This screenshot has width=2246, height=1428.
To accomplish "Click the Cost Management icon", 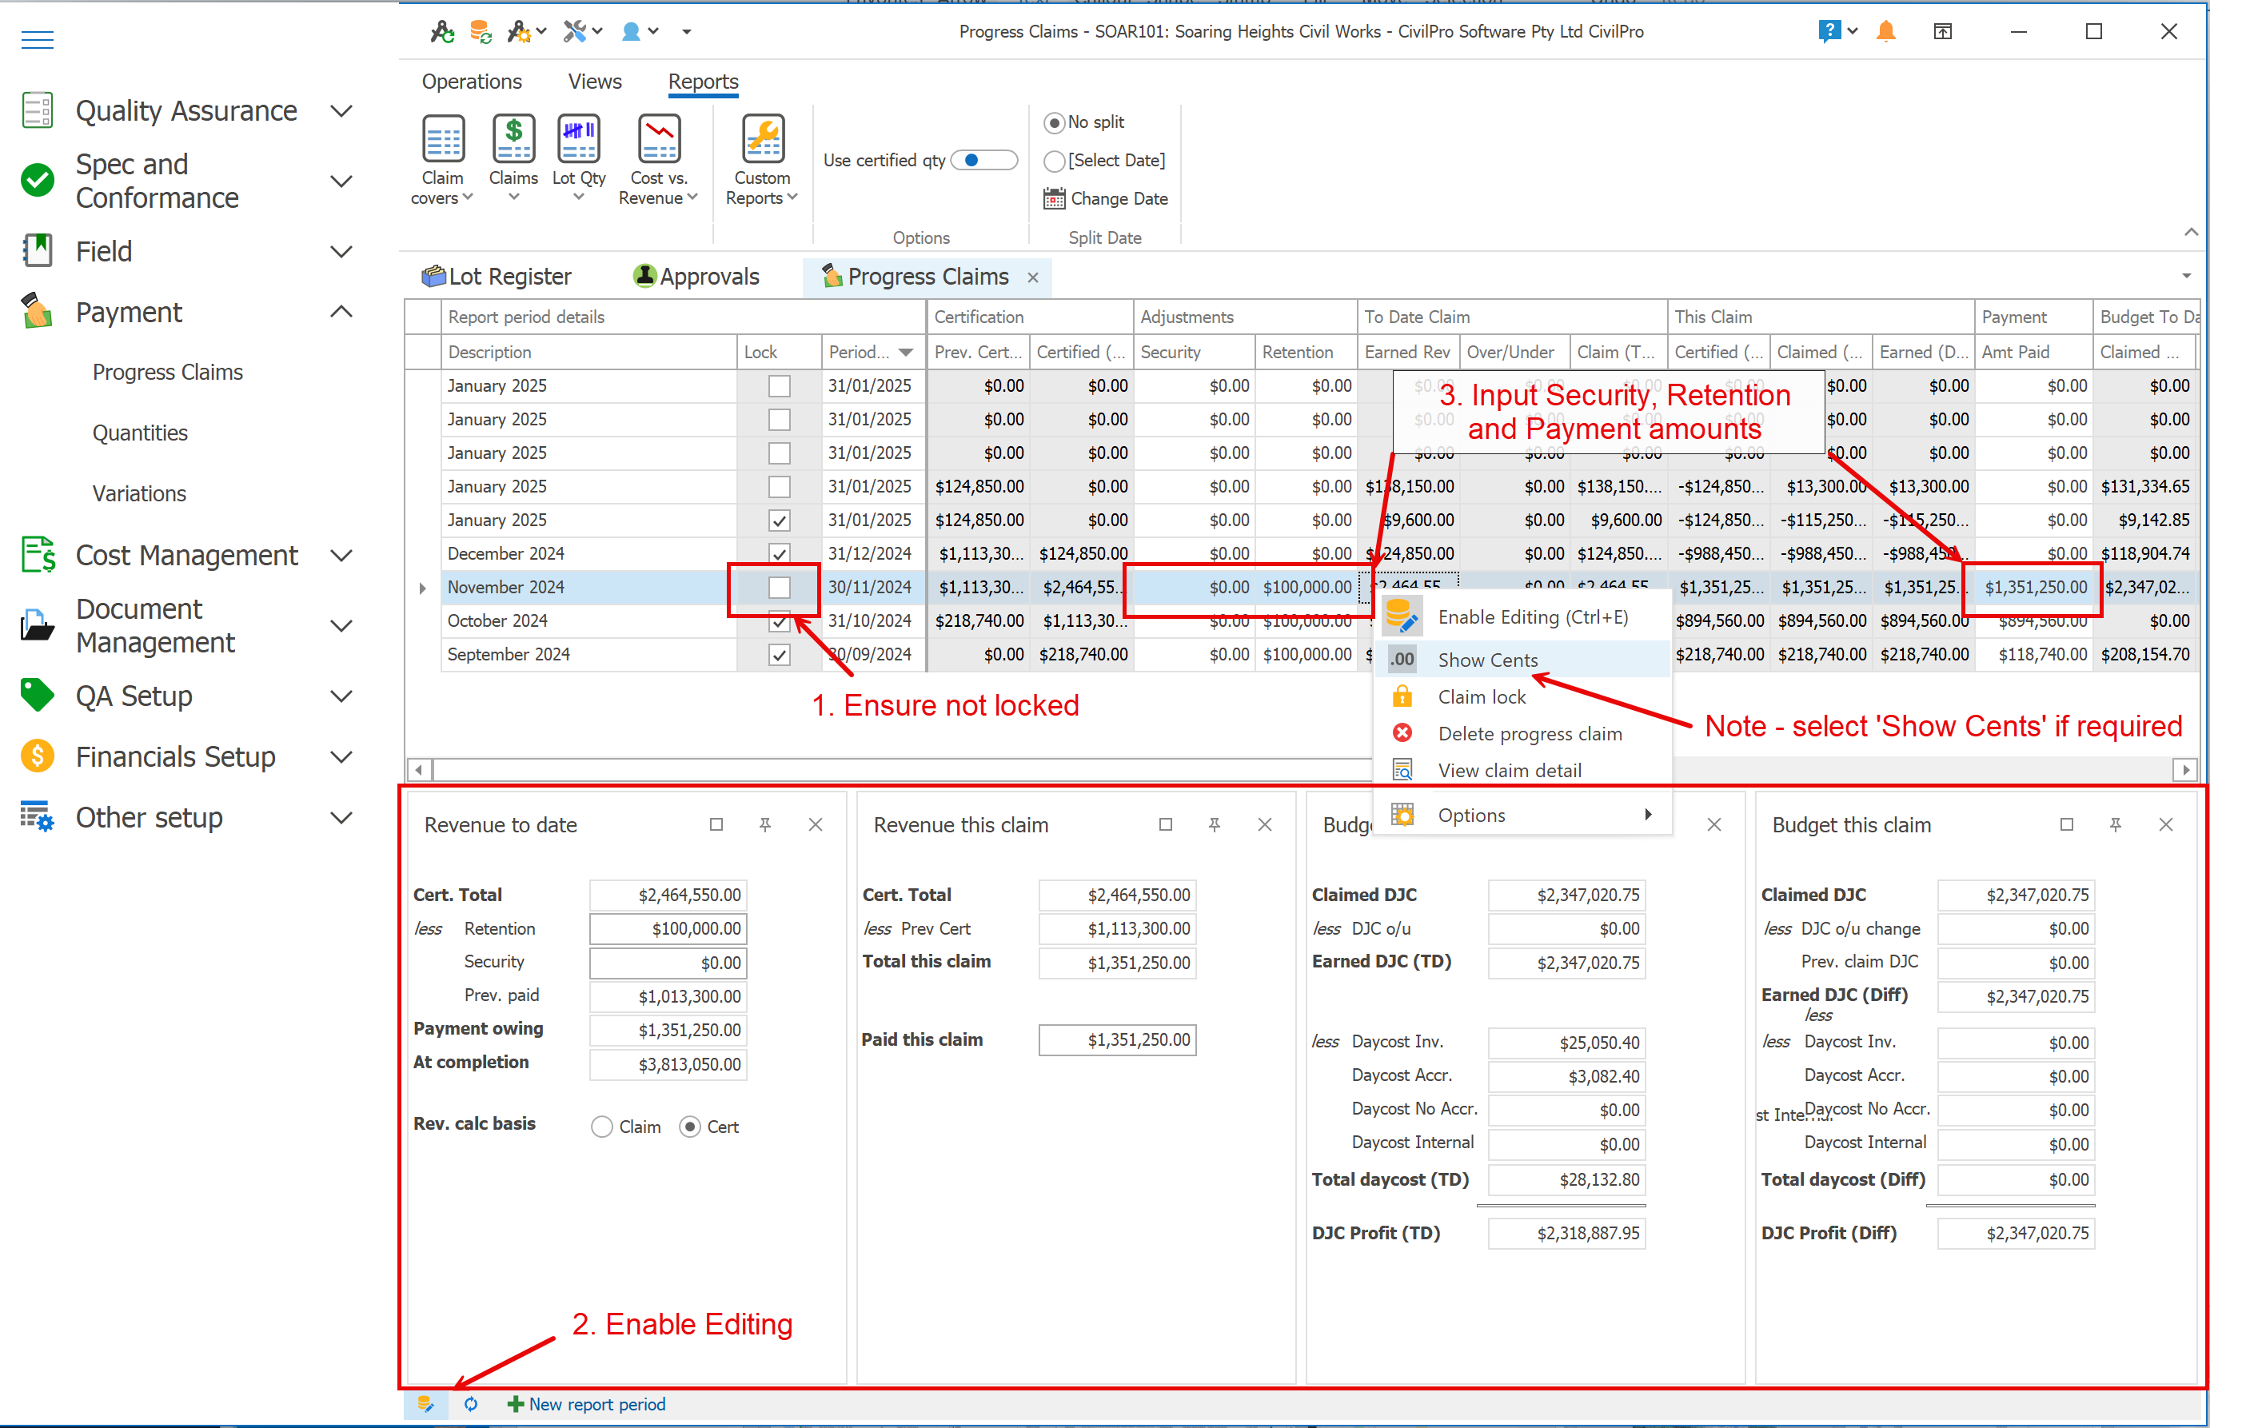I will [x=38, y=555].
